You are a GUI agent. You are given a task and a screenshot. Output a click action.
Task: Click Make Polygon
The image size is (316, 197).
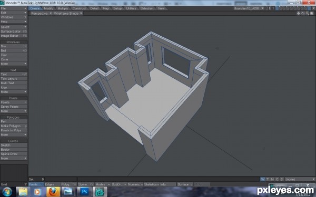tap(14, 126)
